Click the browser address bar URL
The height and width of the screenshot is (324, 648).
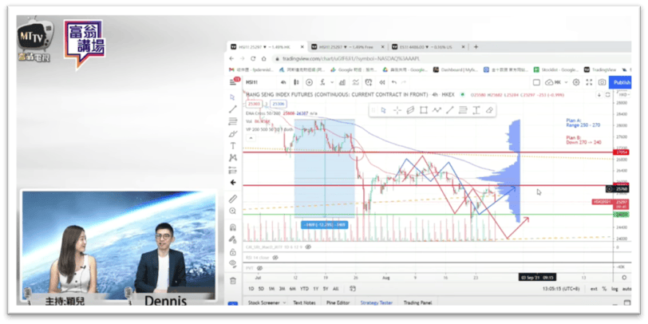(351, 59)
